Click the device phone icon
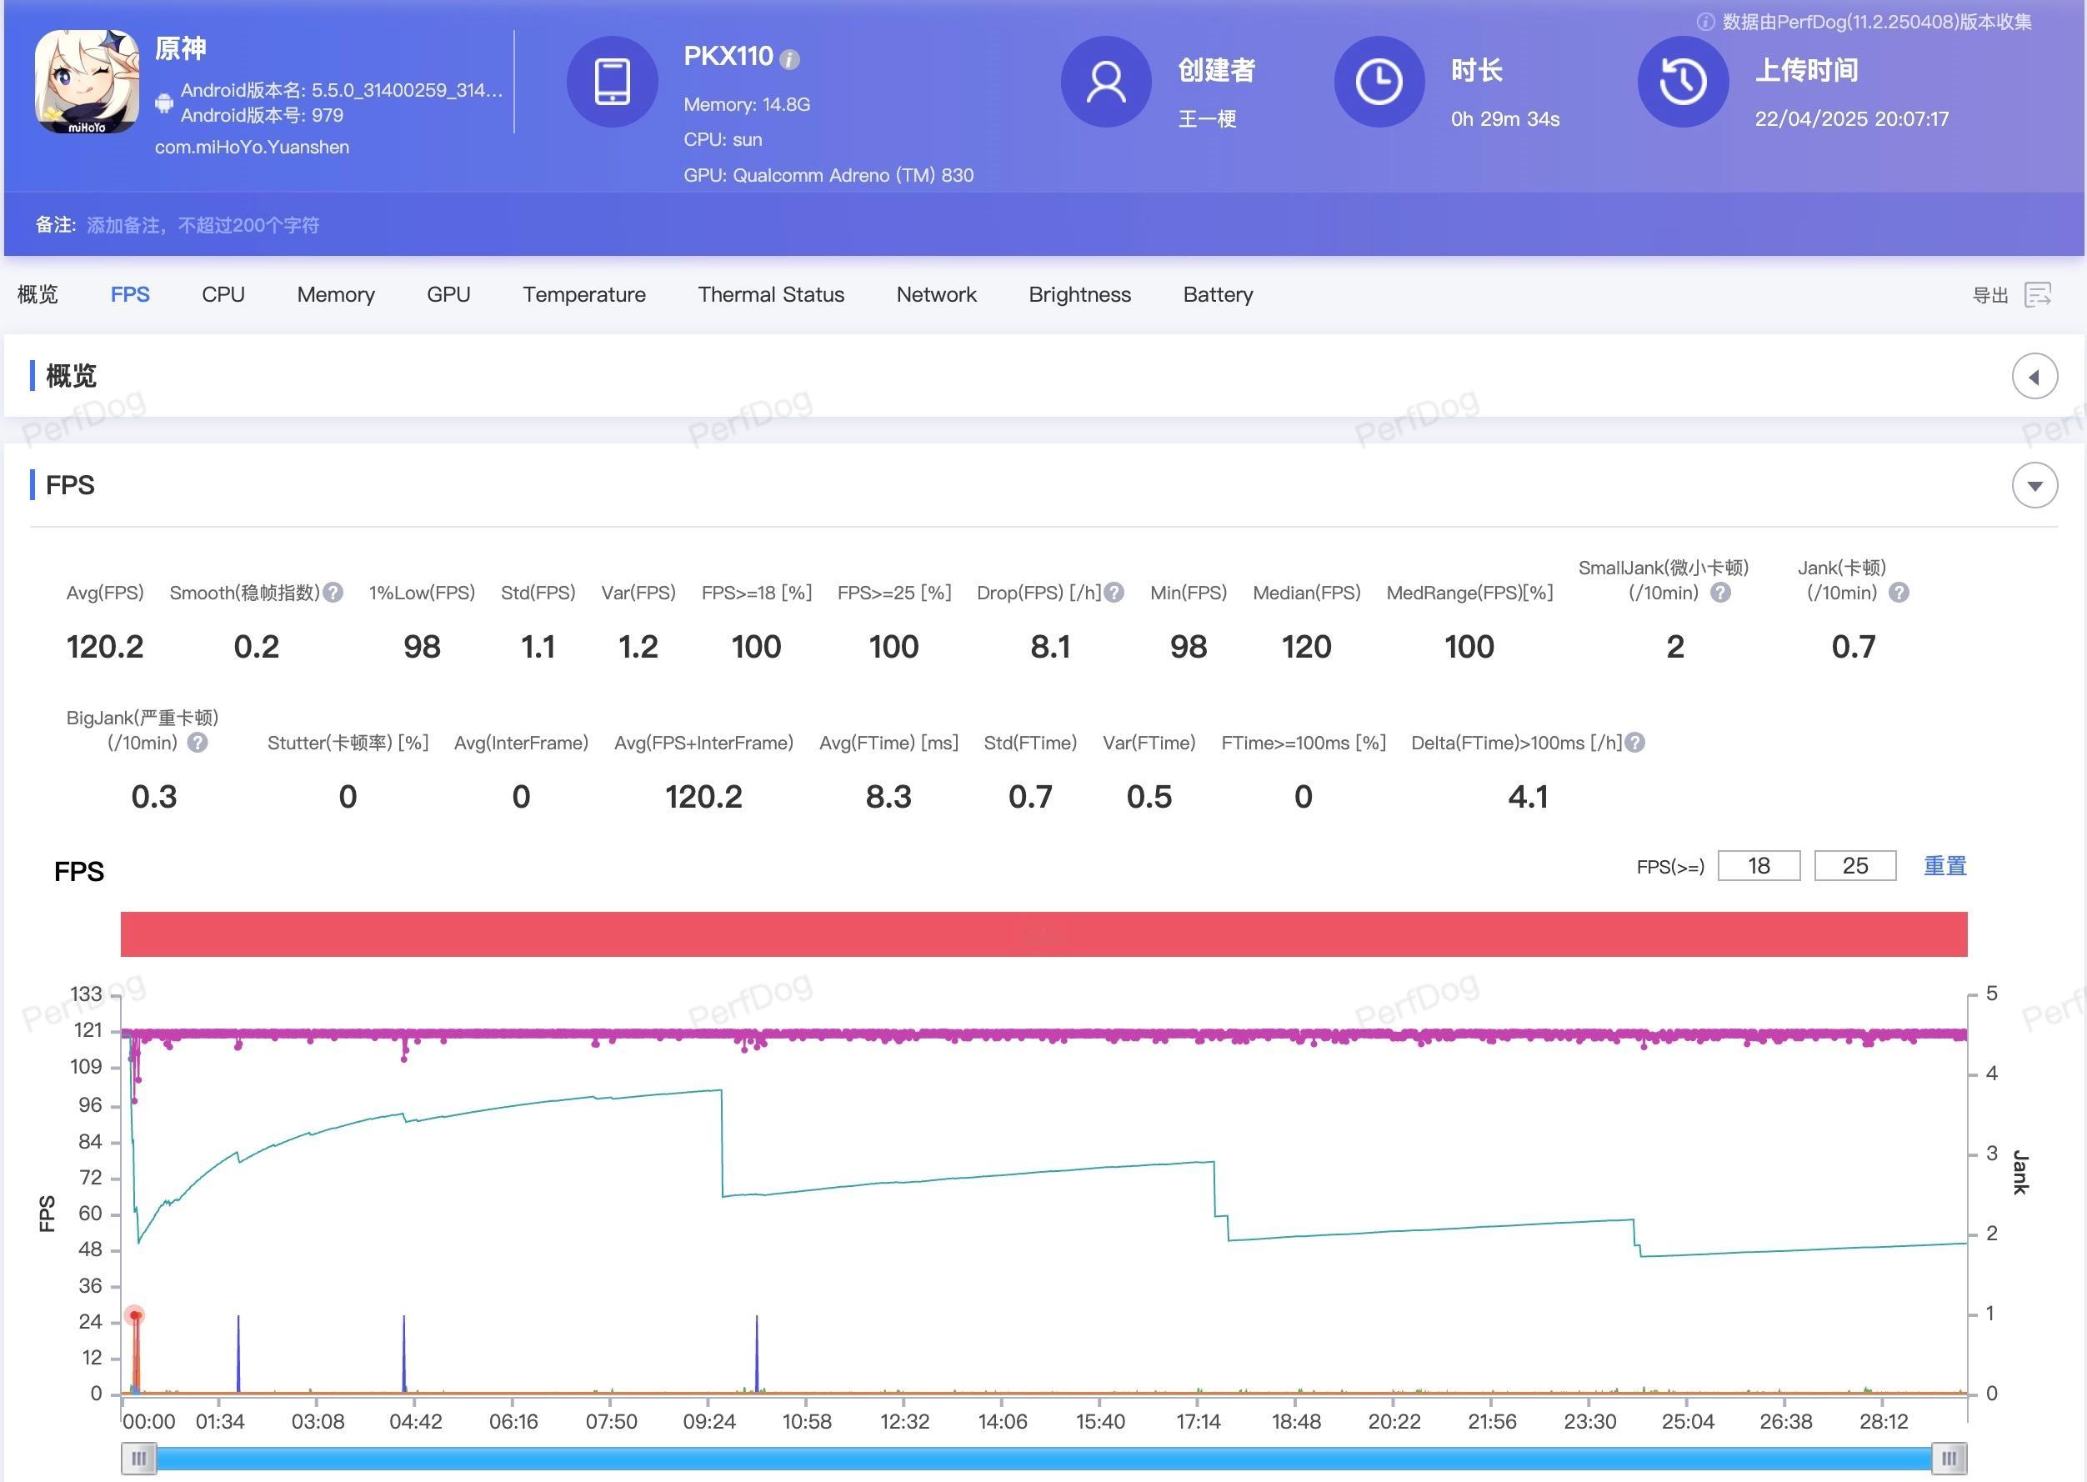The height and width of the screenshot is (1482, 2087). click(613, 81)
